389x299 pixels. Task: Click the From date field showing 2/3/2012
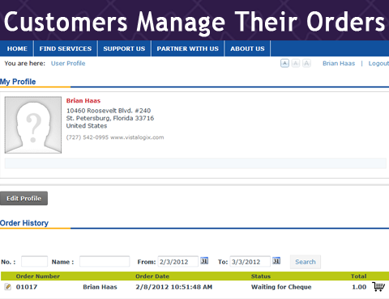pyautogui.click(x=177, y=262)
